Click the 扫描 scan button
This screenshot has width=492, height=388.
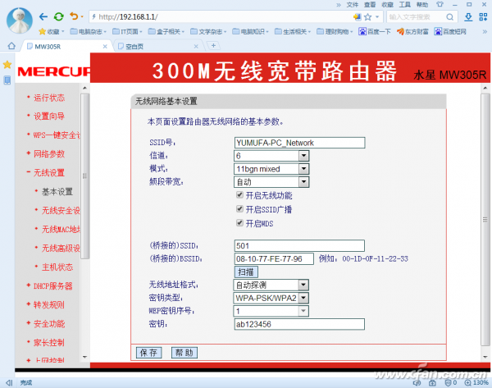(x=246, y=272)
